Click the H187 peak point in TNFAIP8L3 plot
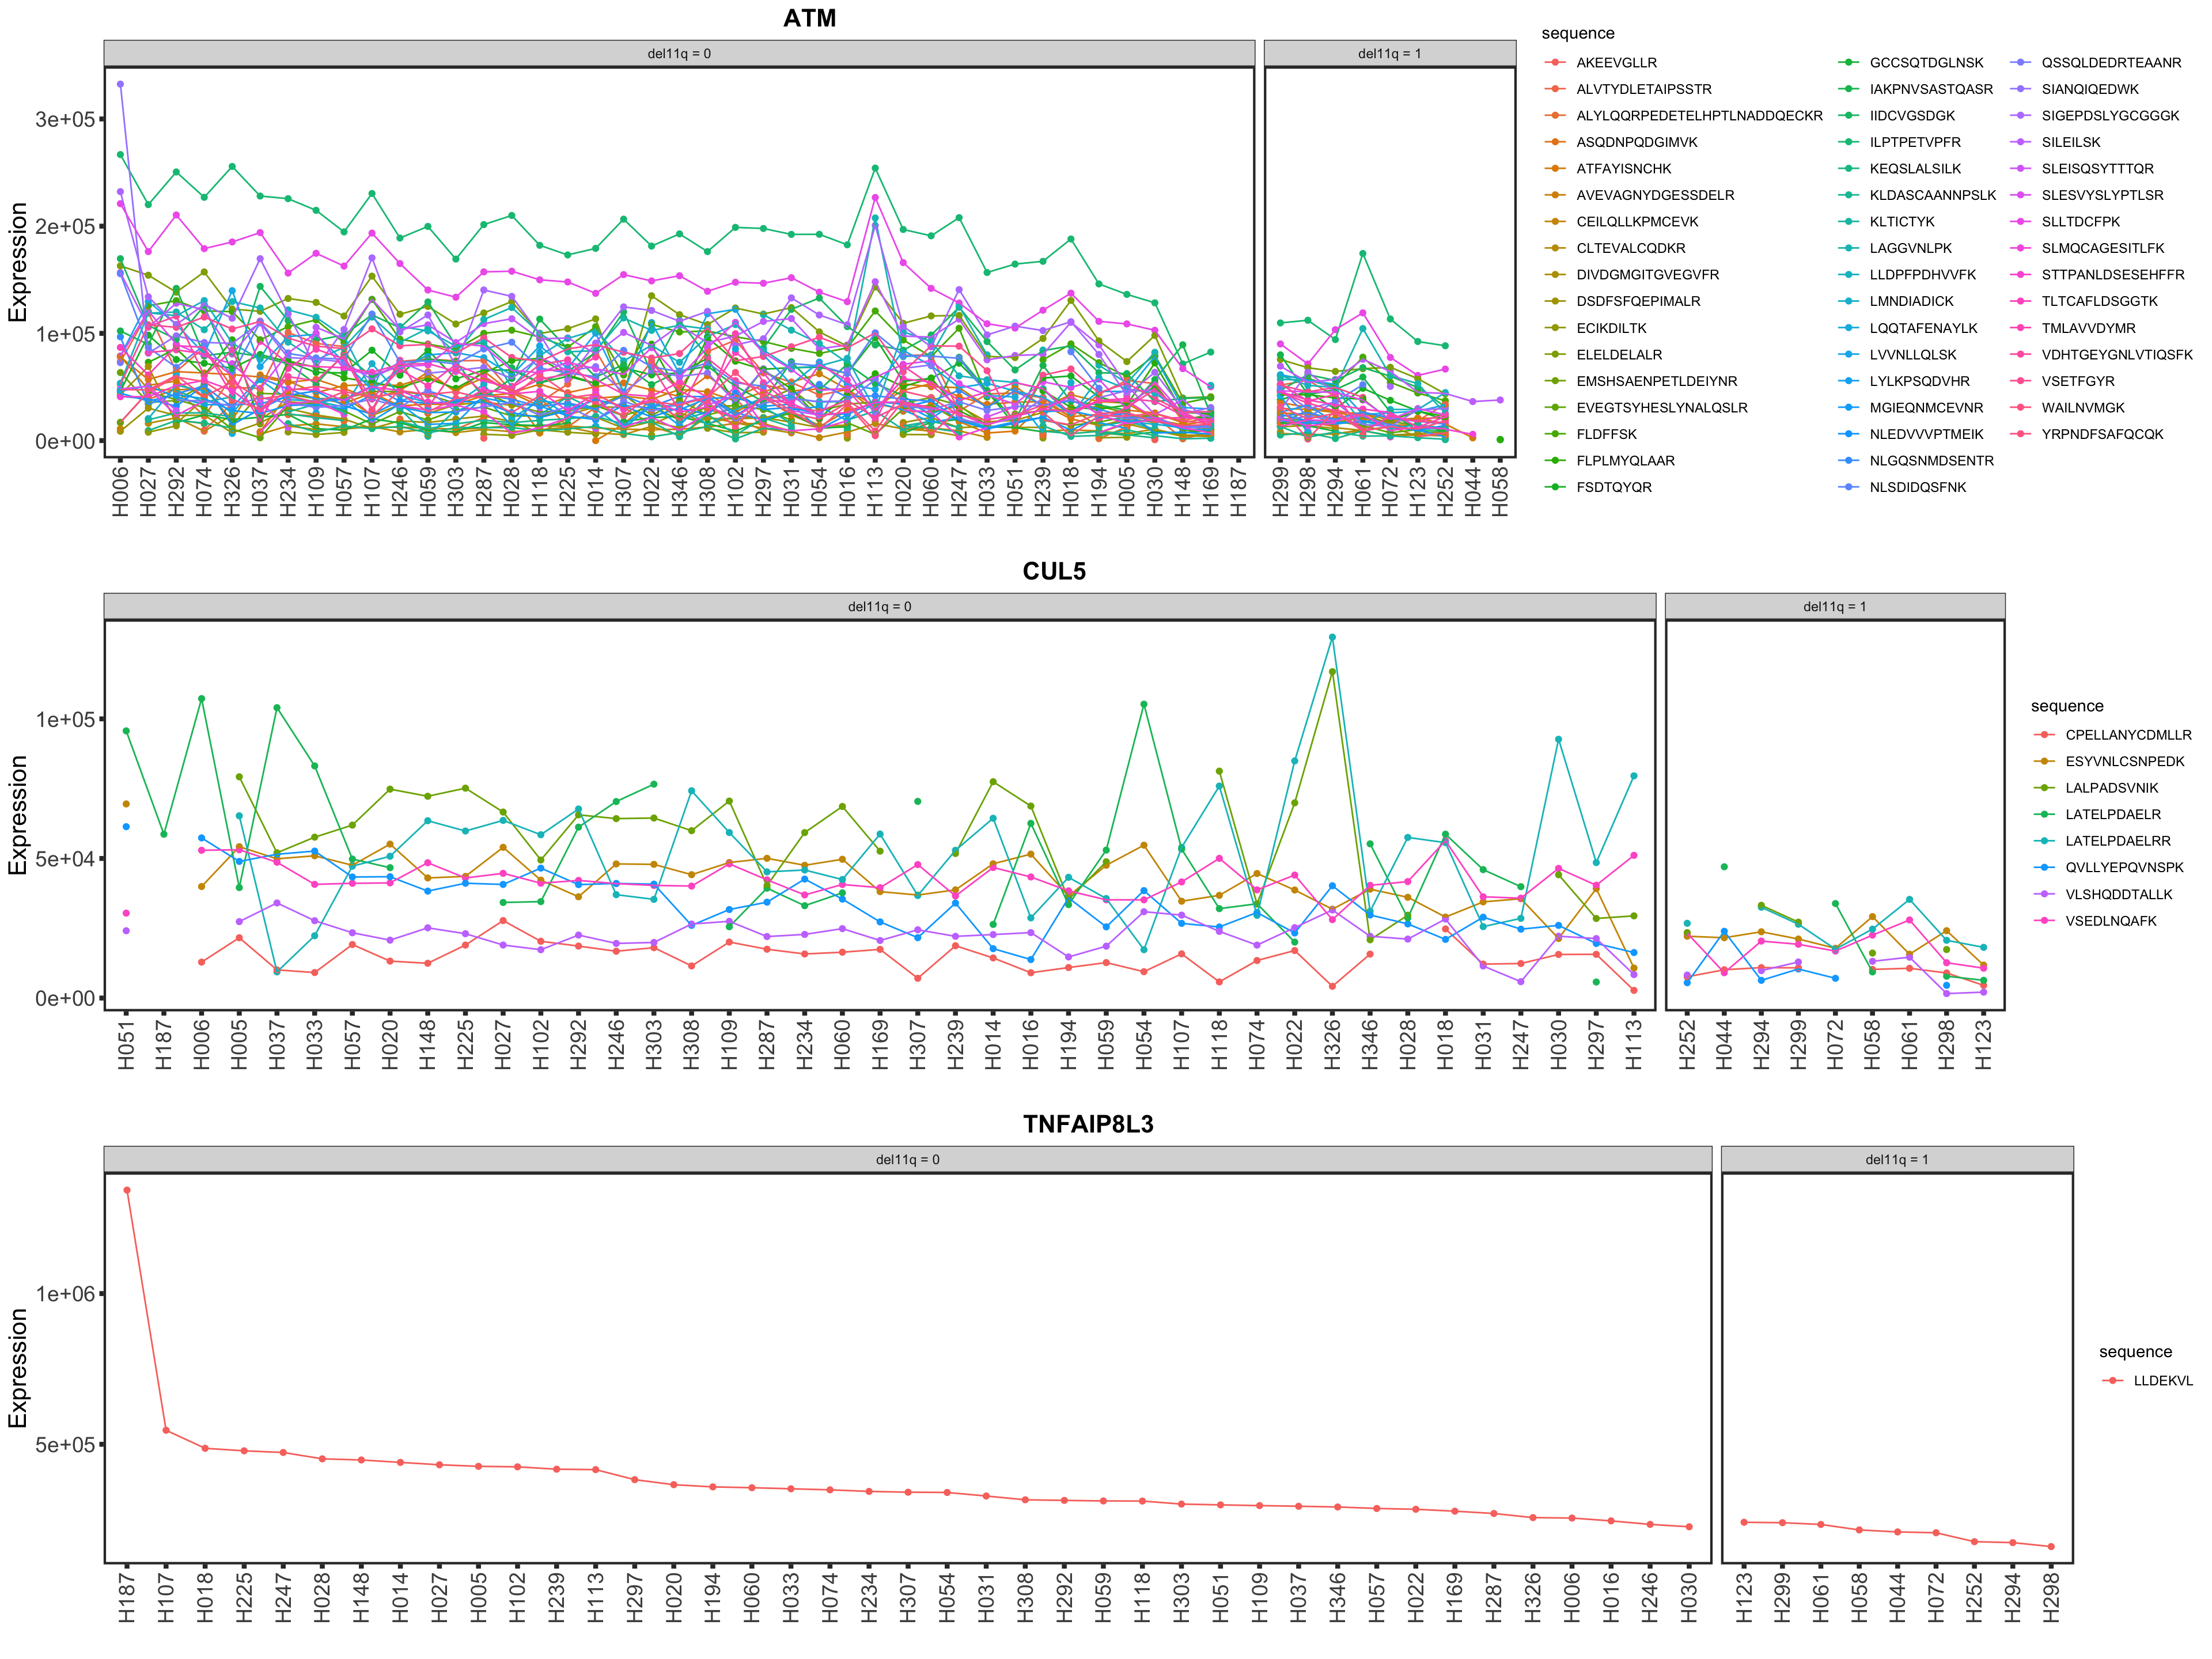Image resolution: width=2212 pixels, height=1659 pixels. pos(127,1190)
